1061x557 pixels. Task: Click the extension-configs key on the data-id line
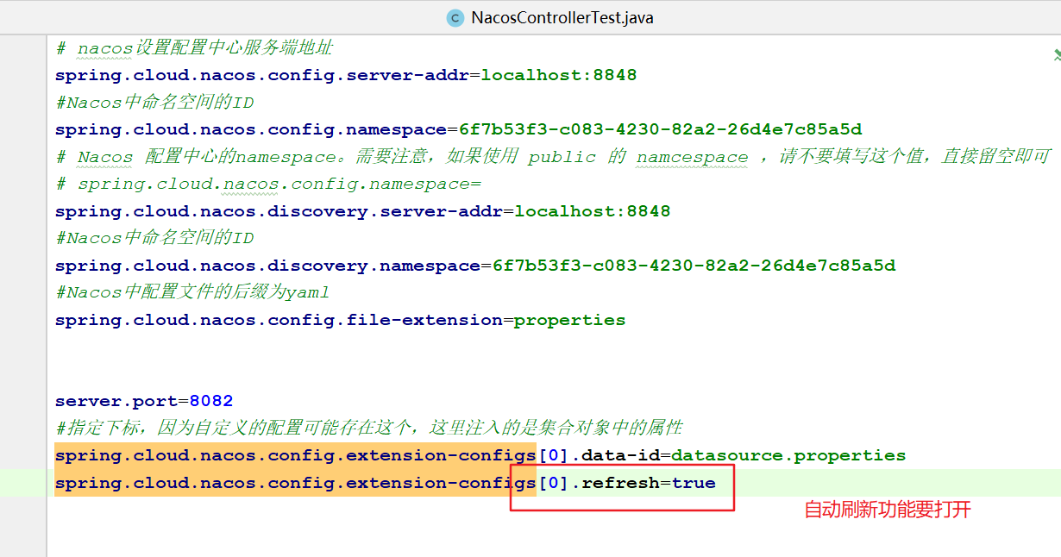296,455
